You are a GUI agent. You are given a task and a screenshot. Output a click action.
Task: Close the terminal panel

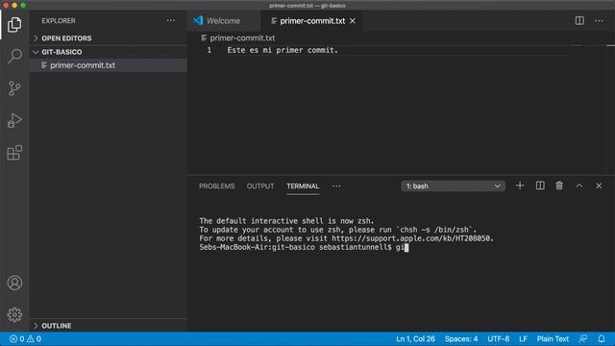tap(599, 185)
